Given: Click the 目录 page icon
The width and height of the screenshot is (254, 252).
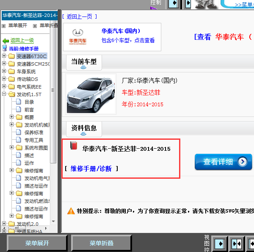Looking at the screenshot, I should click(x=19, y=102).
